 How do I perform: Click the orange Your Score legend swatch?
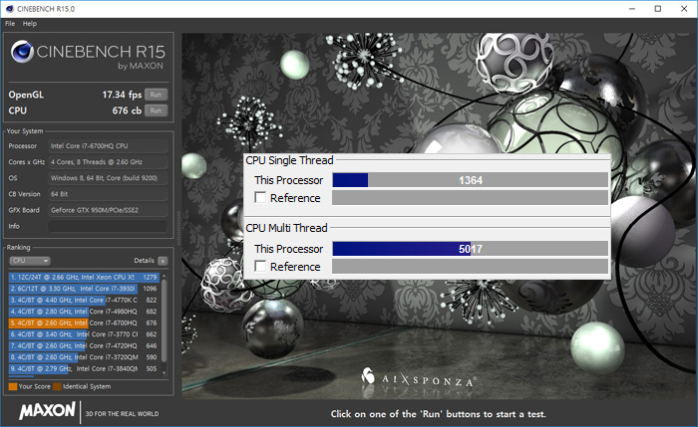pos(13,386)
